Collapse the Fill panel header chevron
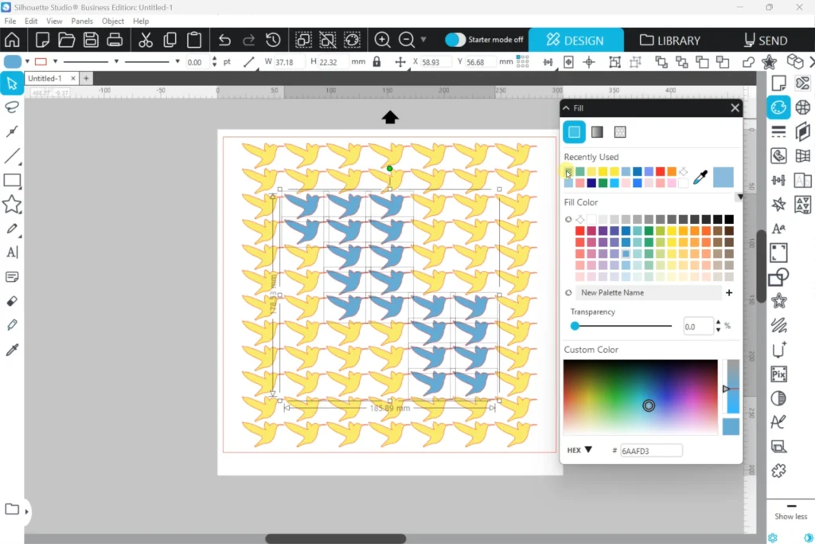This screenshot has height=544, width=815. pos(566,108)
